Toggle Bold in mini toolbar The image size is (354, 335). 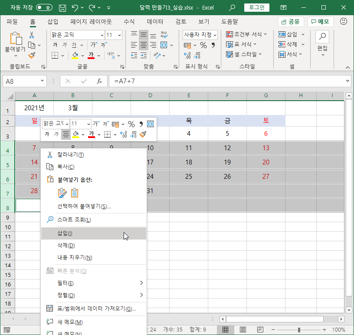(x=47, y=134)
